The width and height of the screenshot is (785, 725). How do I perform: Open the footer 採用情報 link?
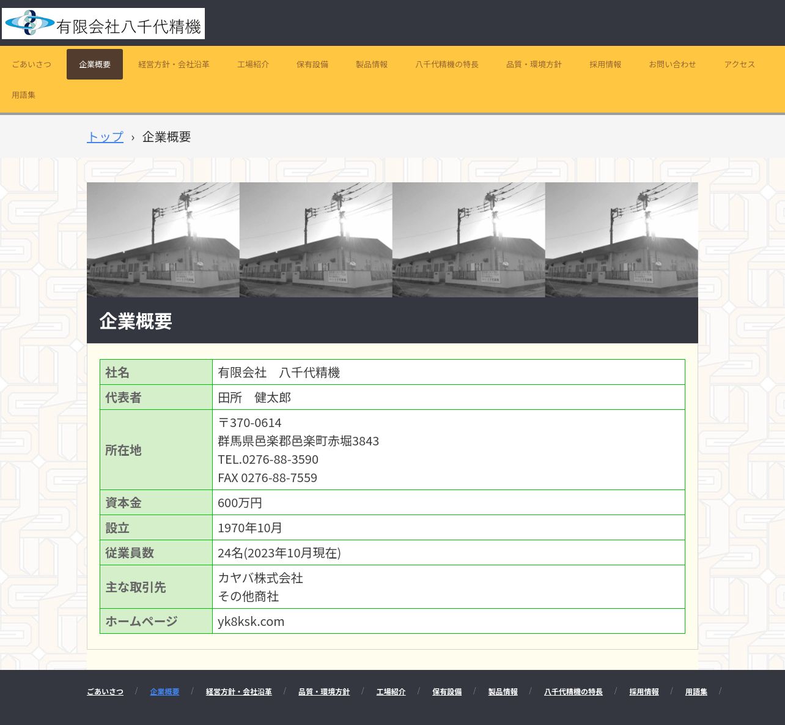coord(644,692)
